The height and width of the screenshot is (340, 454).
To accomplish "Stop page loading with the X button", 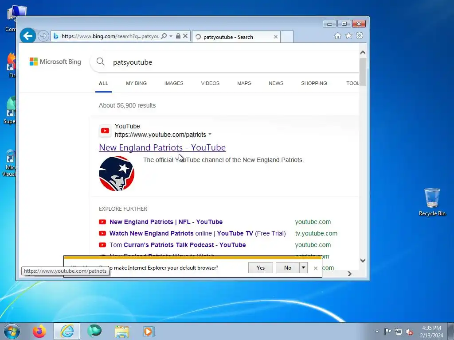I will (x=186, y=36).
